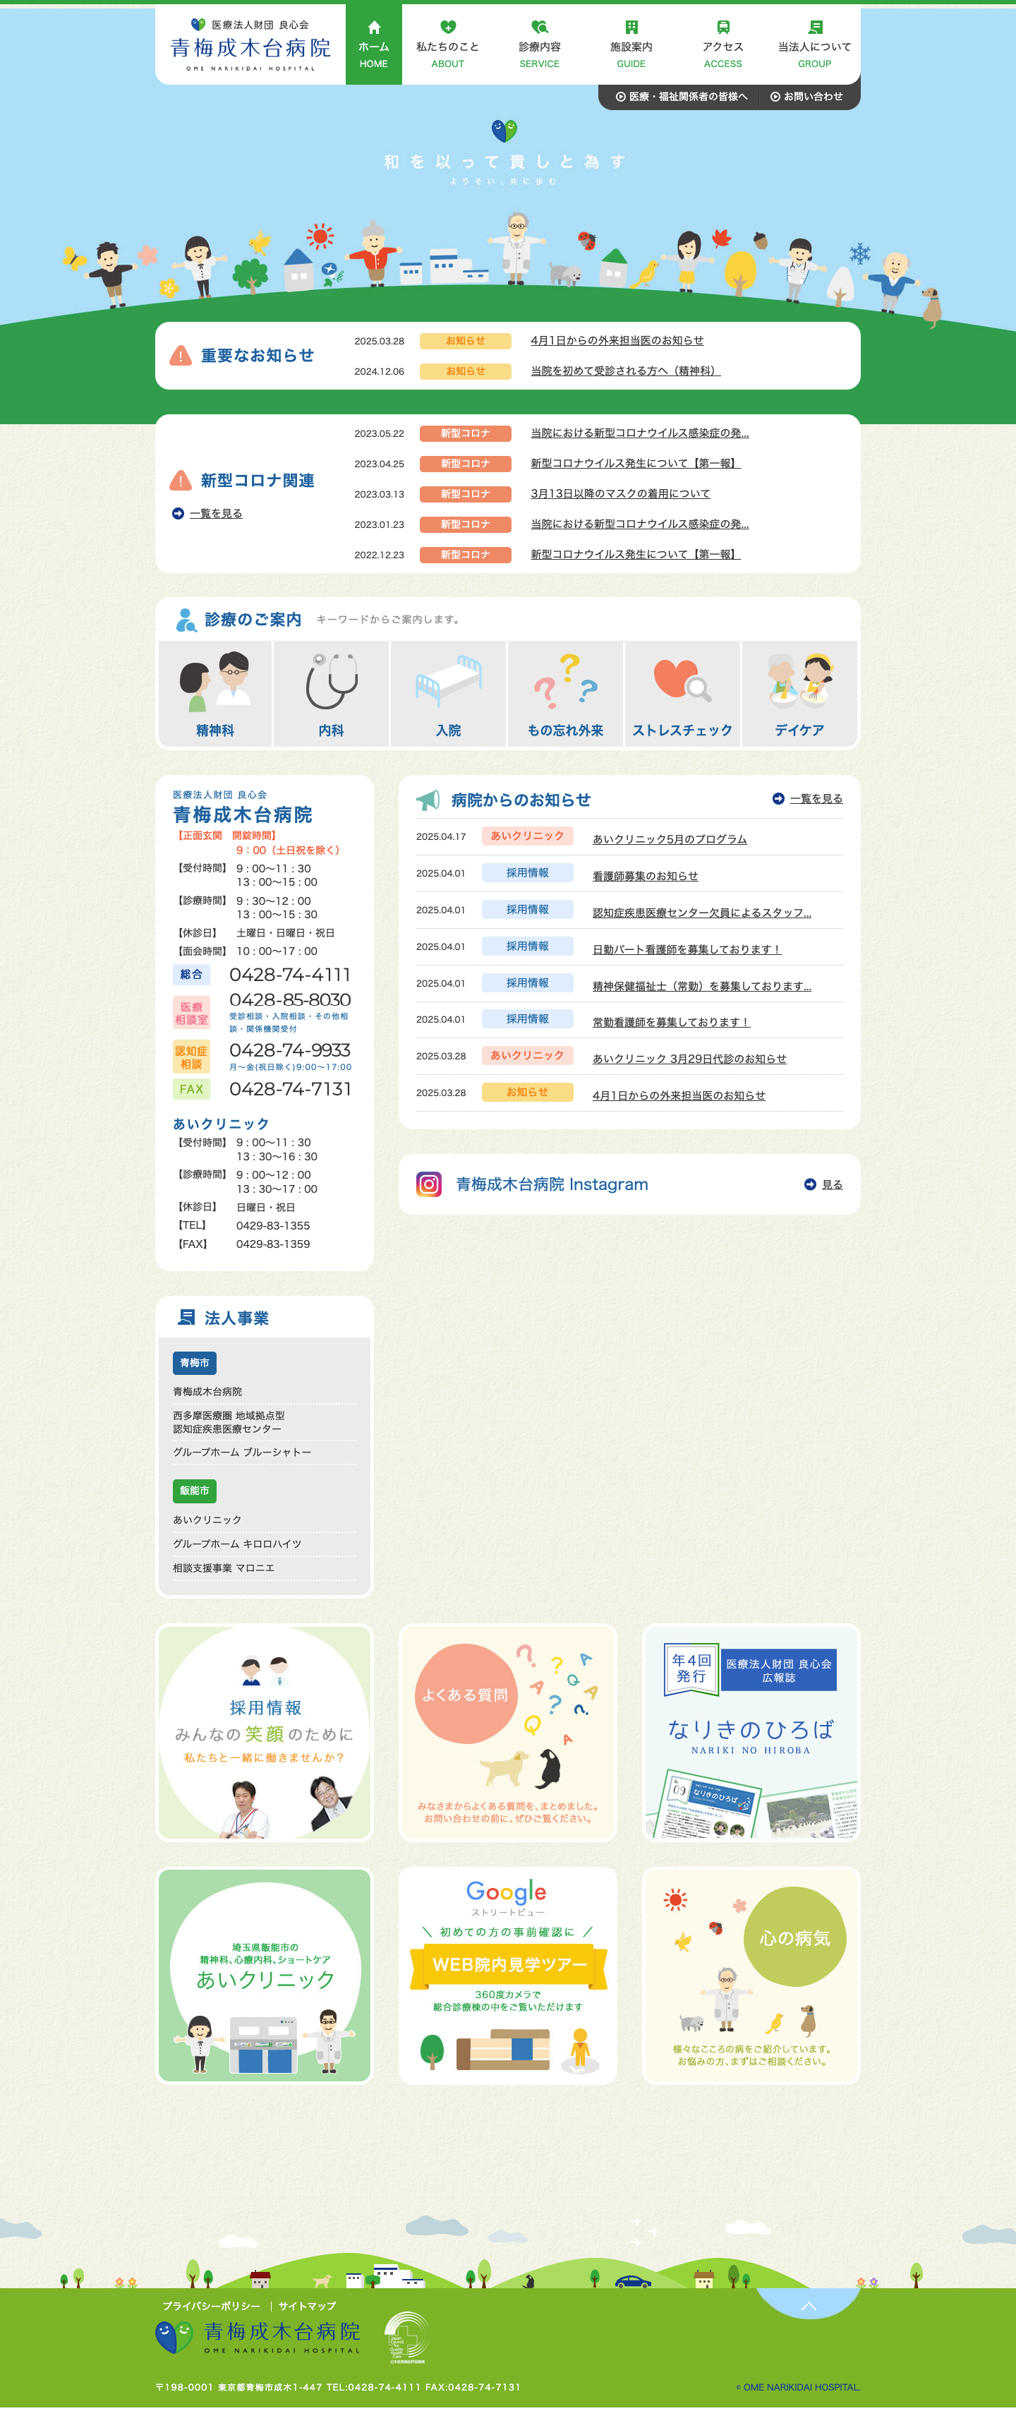This screenshot has width=1016, height=2411.
Task: Select the もの忘れ外来 question marks icon
Action: (x=565, y=694)
